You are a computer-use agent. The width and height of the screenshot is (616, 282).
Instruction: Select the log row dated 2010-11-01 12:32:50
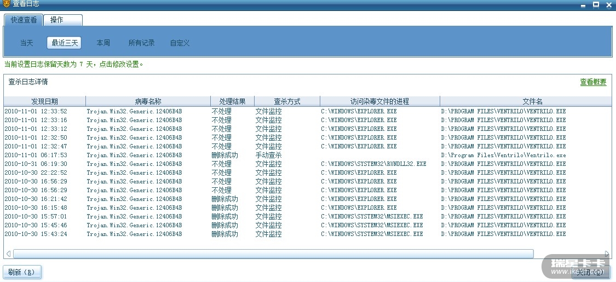(x=308, y=137)
